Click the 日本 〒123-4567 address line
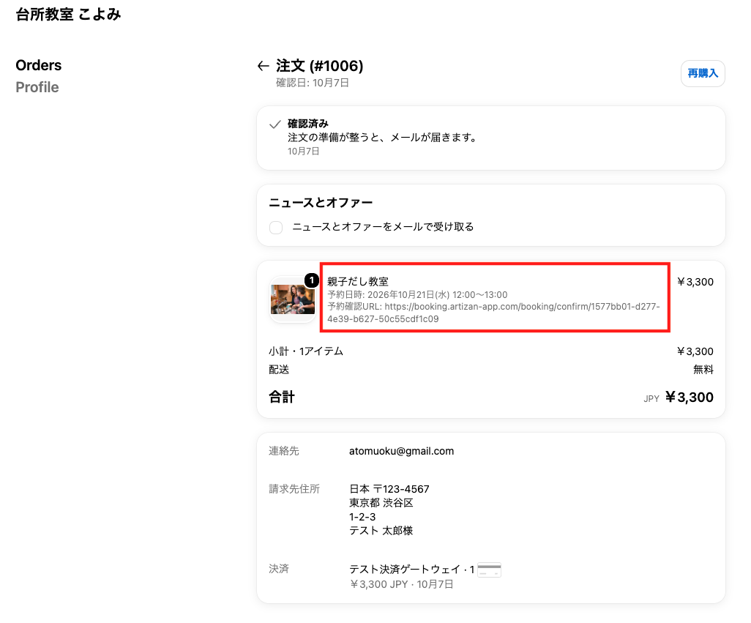Image resolution: width=751 pixels, height=623 pixels. [389, 489]
